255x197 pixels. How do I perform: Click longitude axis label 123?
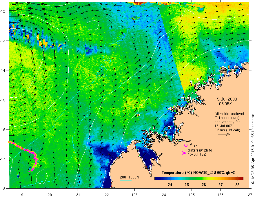coord(134,195)
